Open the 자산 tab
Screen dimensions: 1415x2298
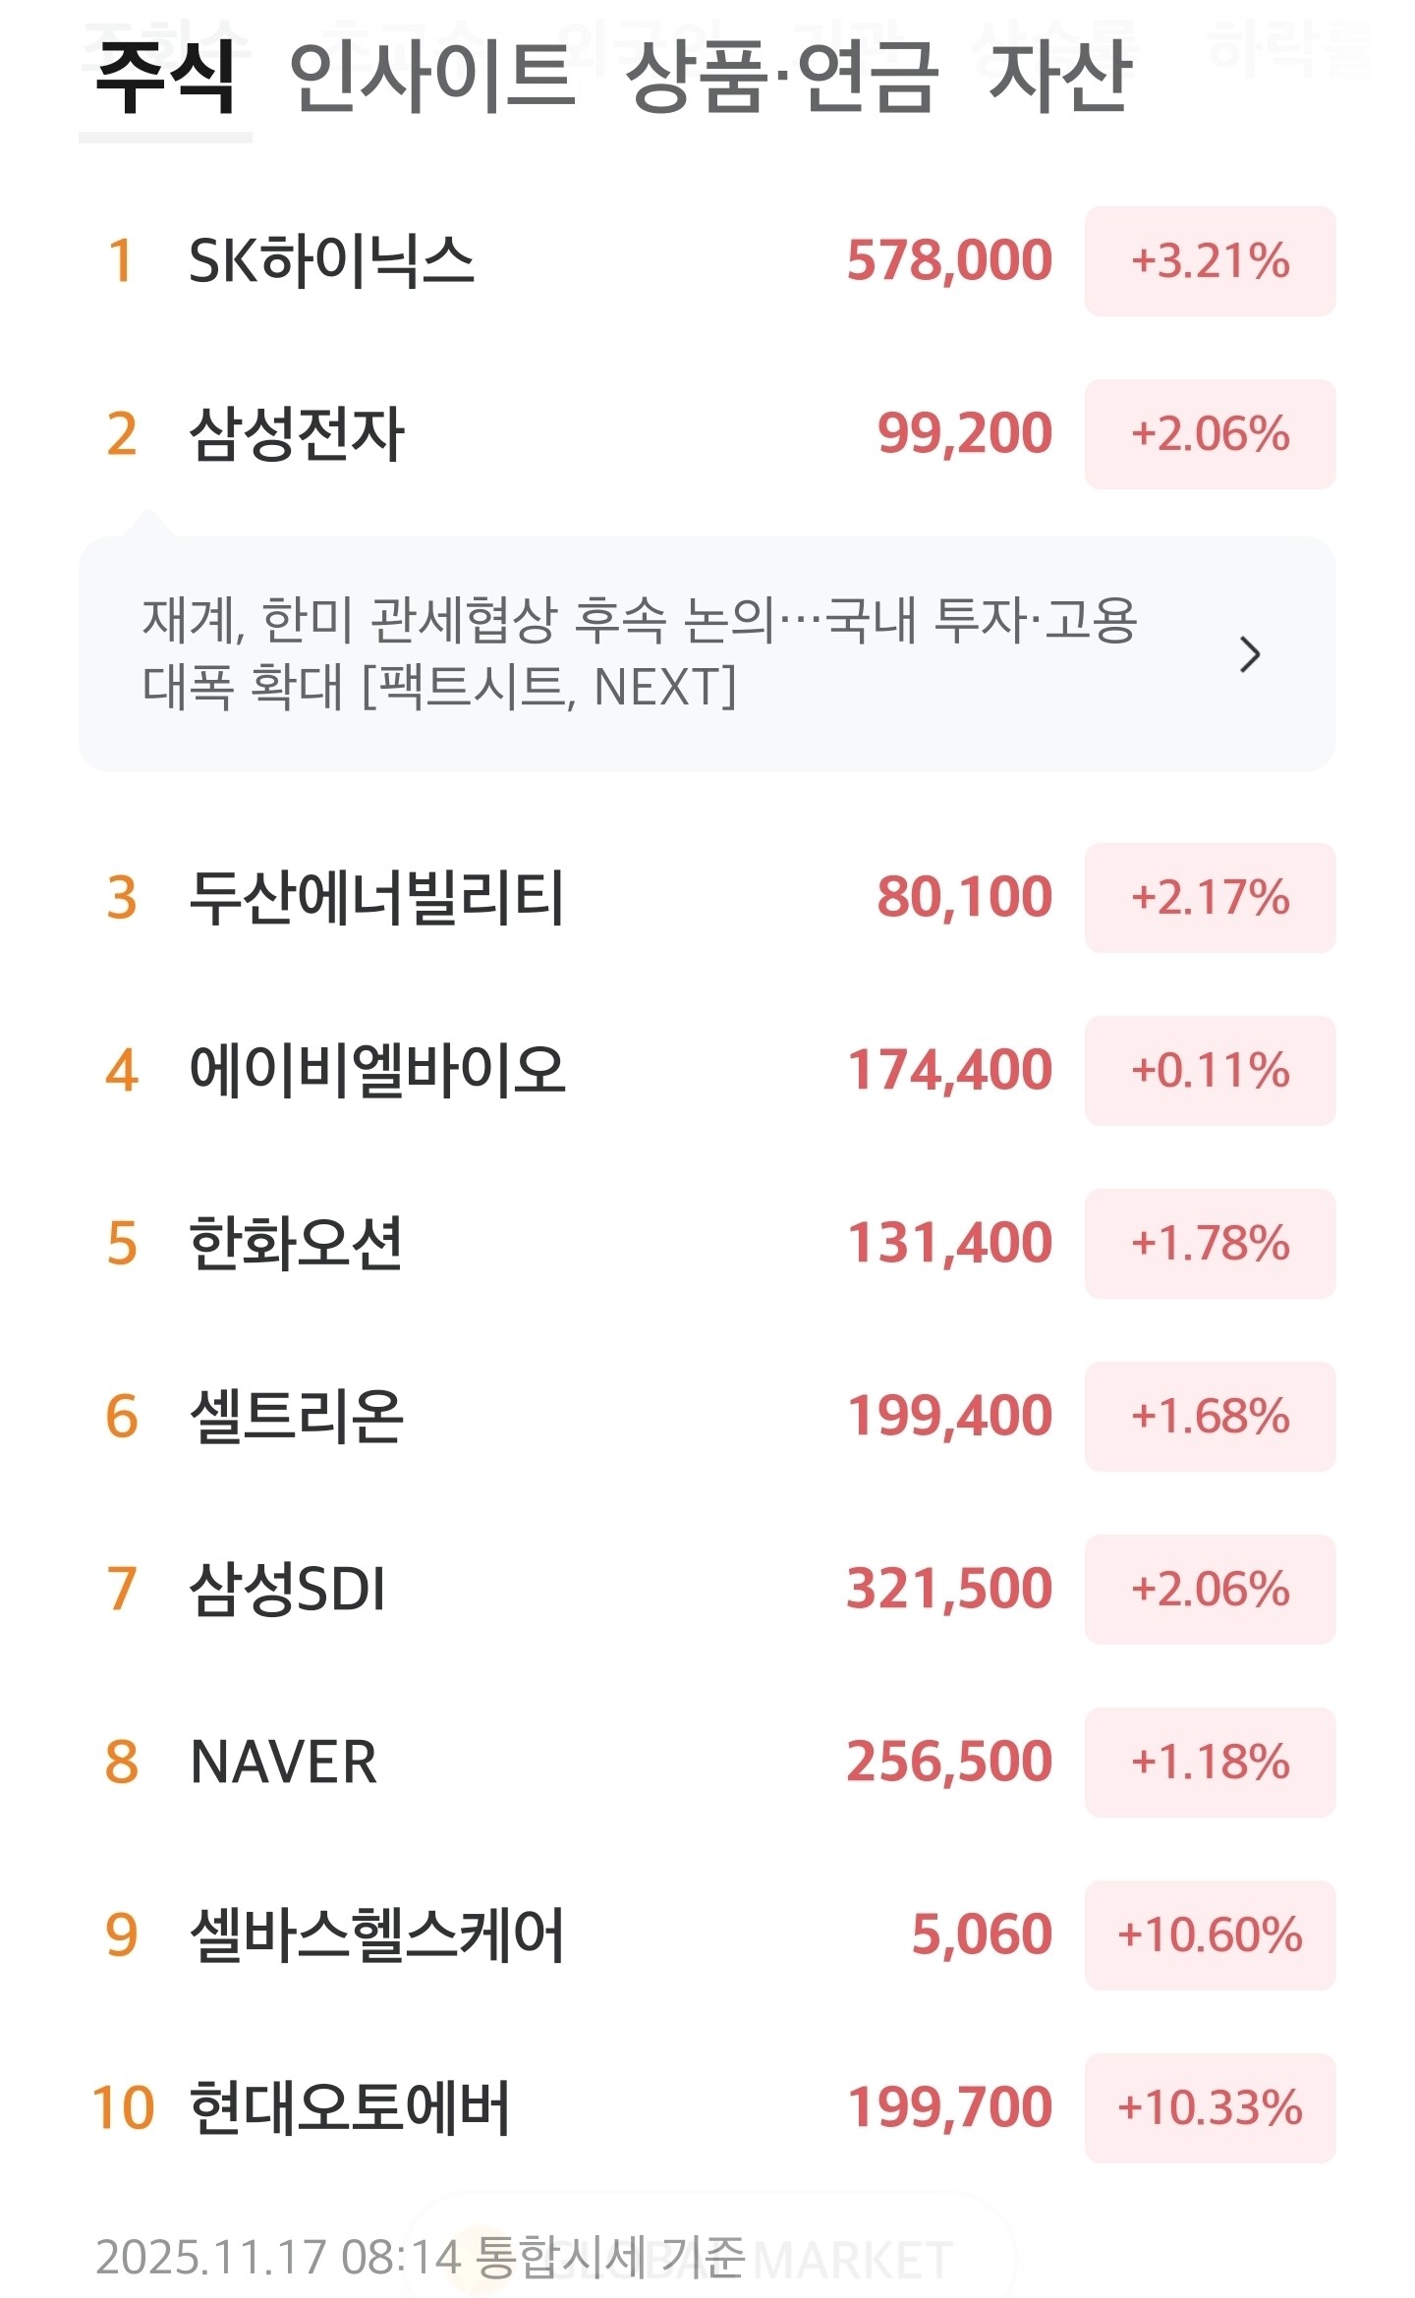click(x=1060, y=77)
